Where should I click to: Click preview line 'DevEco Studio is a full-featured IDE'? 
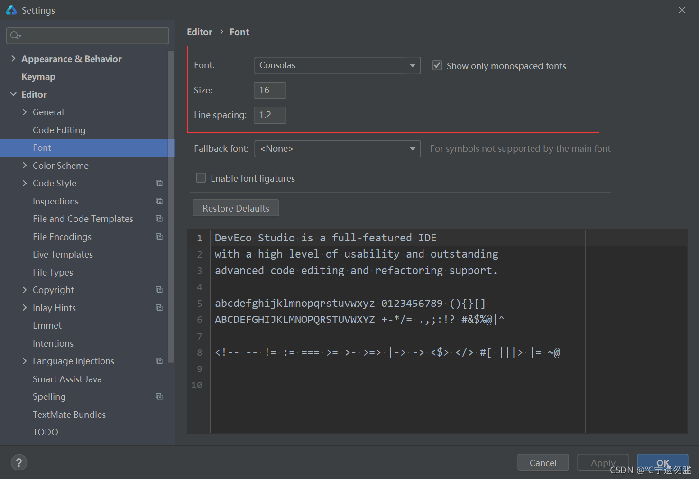tap(325, 238)
